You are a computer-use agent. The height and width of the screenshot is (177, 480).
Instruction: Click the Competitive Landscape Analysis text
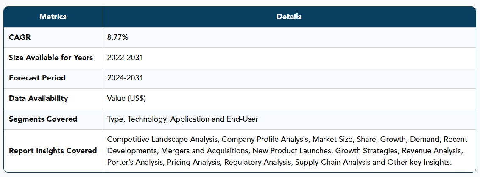point(162,139)
